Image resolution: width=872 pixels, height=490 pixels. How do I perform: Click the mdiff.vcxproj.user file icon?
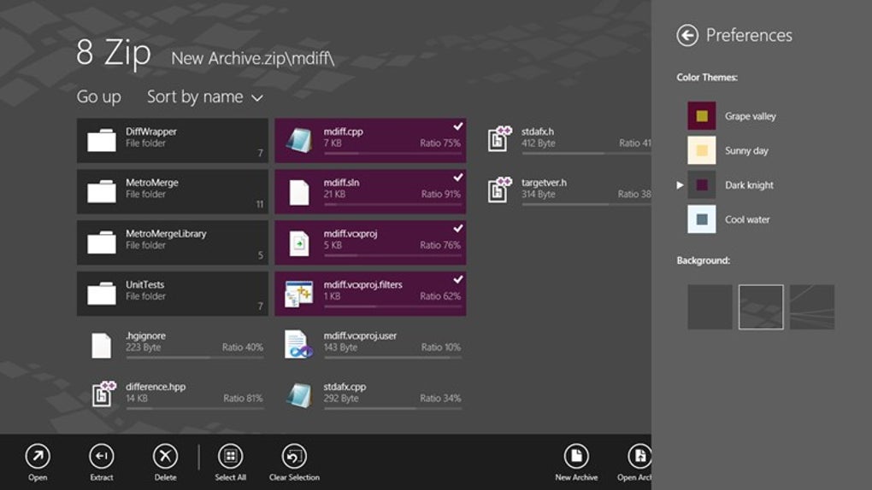pos(298,344)
